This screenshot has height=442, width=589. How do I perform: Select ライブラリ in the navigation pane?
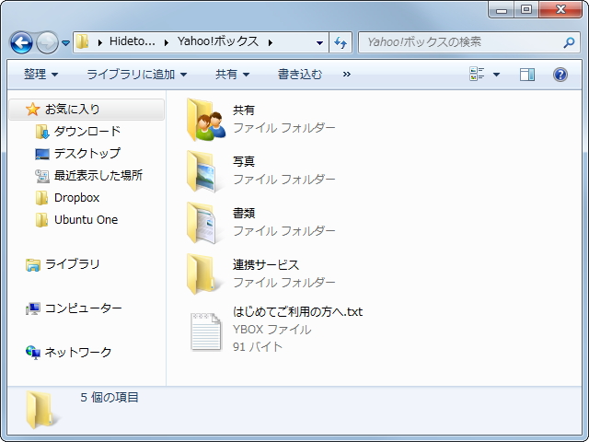tap(73, 264)
